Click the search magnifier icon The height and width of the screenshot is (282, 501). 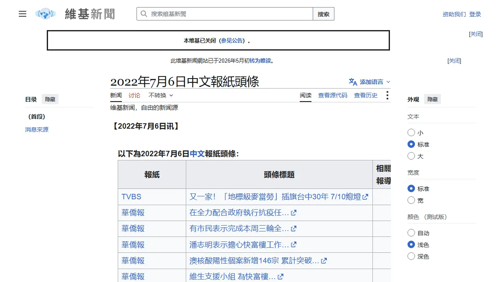point(144,14)
